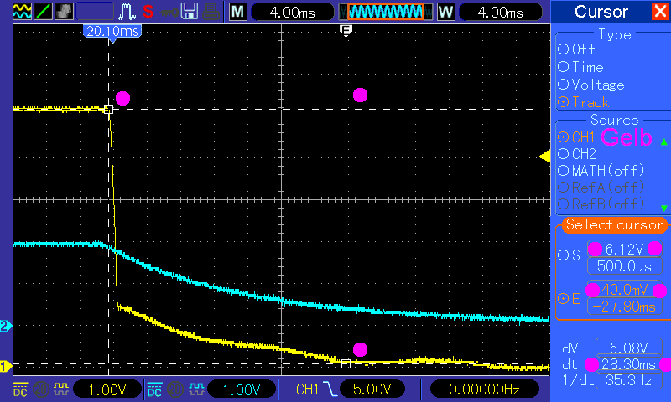Image resolution: width=671 pixels, height=402 pixels.
Task: Click the E cursor 40.0mV value
Action: coord(624,290)
